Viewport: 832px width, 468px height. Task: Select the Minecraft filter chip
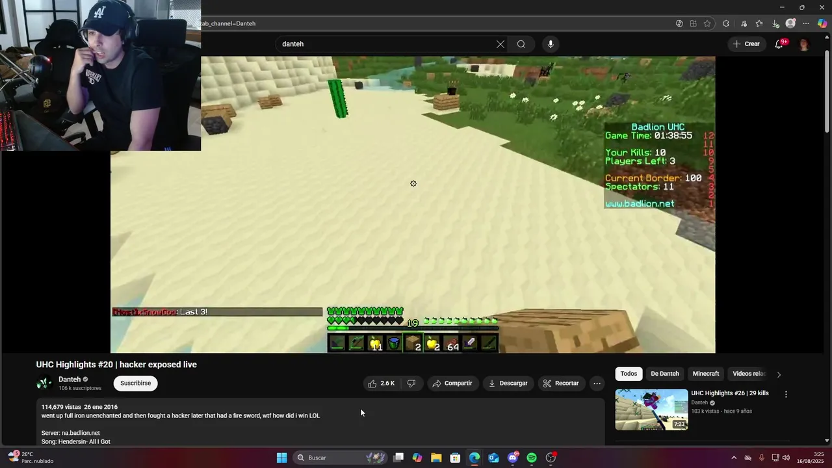click(706, 374)
